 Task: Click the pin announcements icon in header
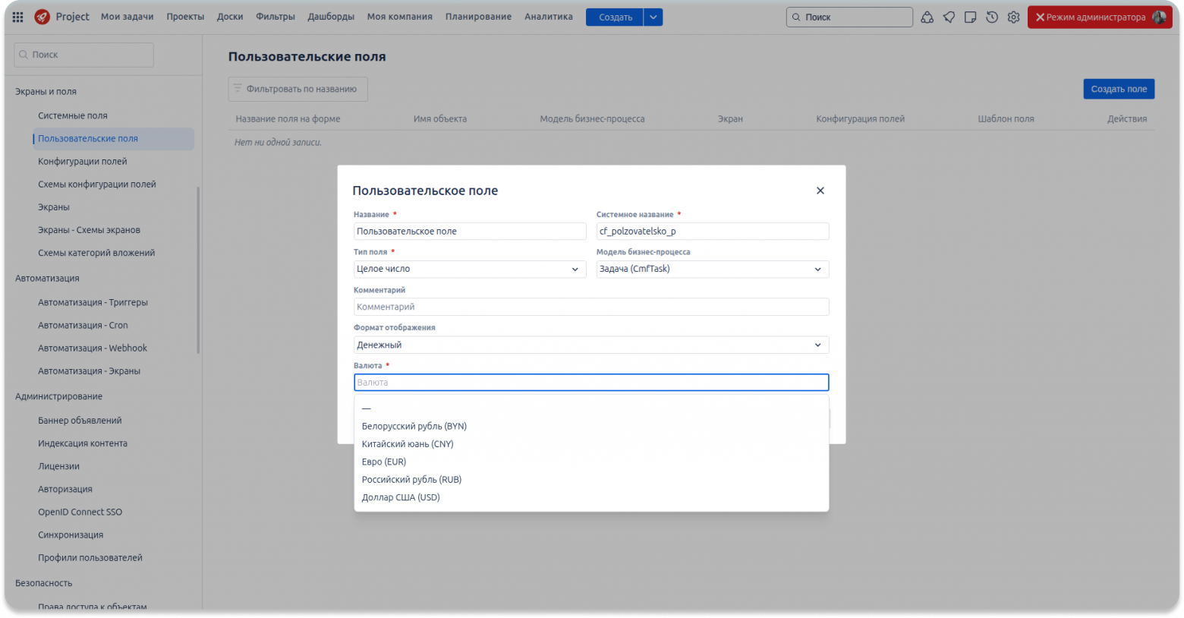coord(949,17)
